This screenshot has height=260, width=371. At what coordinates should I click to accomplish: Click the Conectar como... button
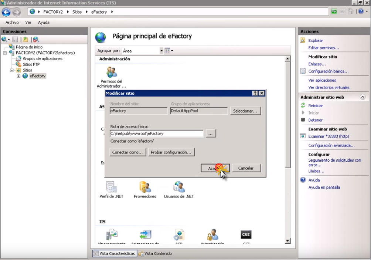pyautogui.click(x=127, y=152)
